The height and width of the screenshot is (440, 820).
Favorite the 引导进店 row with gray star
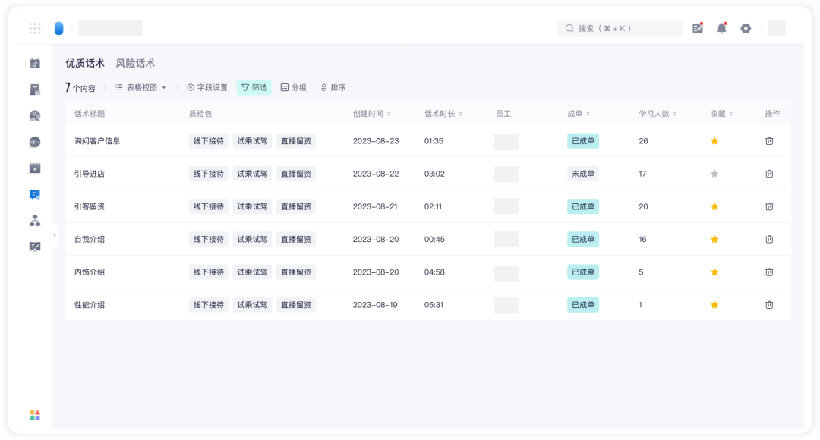pyautogui.click(x=714, y=174)
